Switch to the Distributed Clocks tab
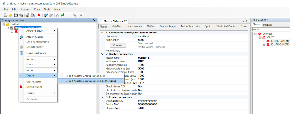 pos(226,26)
